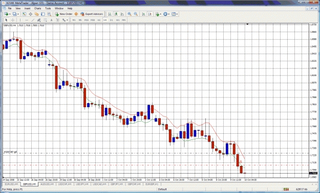
Task: Set timeframe to D1
Action: point(112,20)
